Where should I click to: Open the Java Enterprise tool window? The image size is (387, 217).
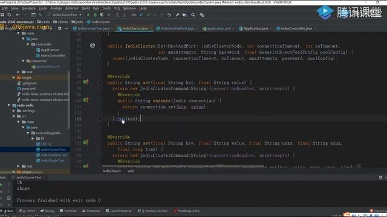point(119,211)
